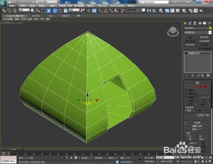Click the Use Pivot Point Center icon
213x164 pixels.
[83, 11]
